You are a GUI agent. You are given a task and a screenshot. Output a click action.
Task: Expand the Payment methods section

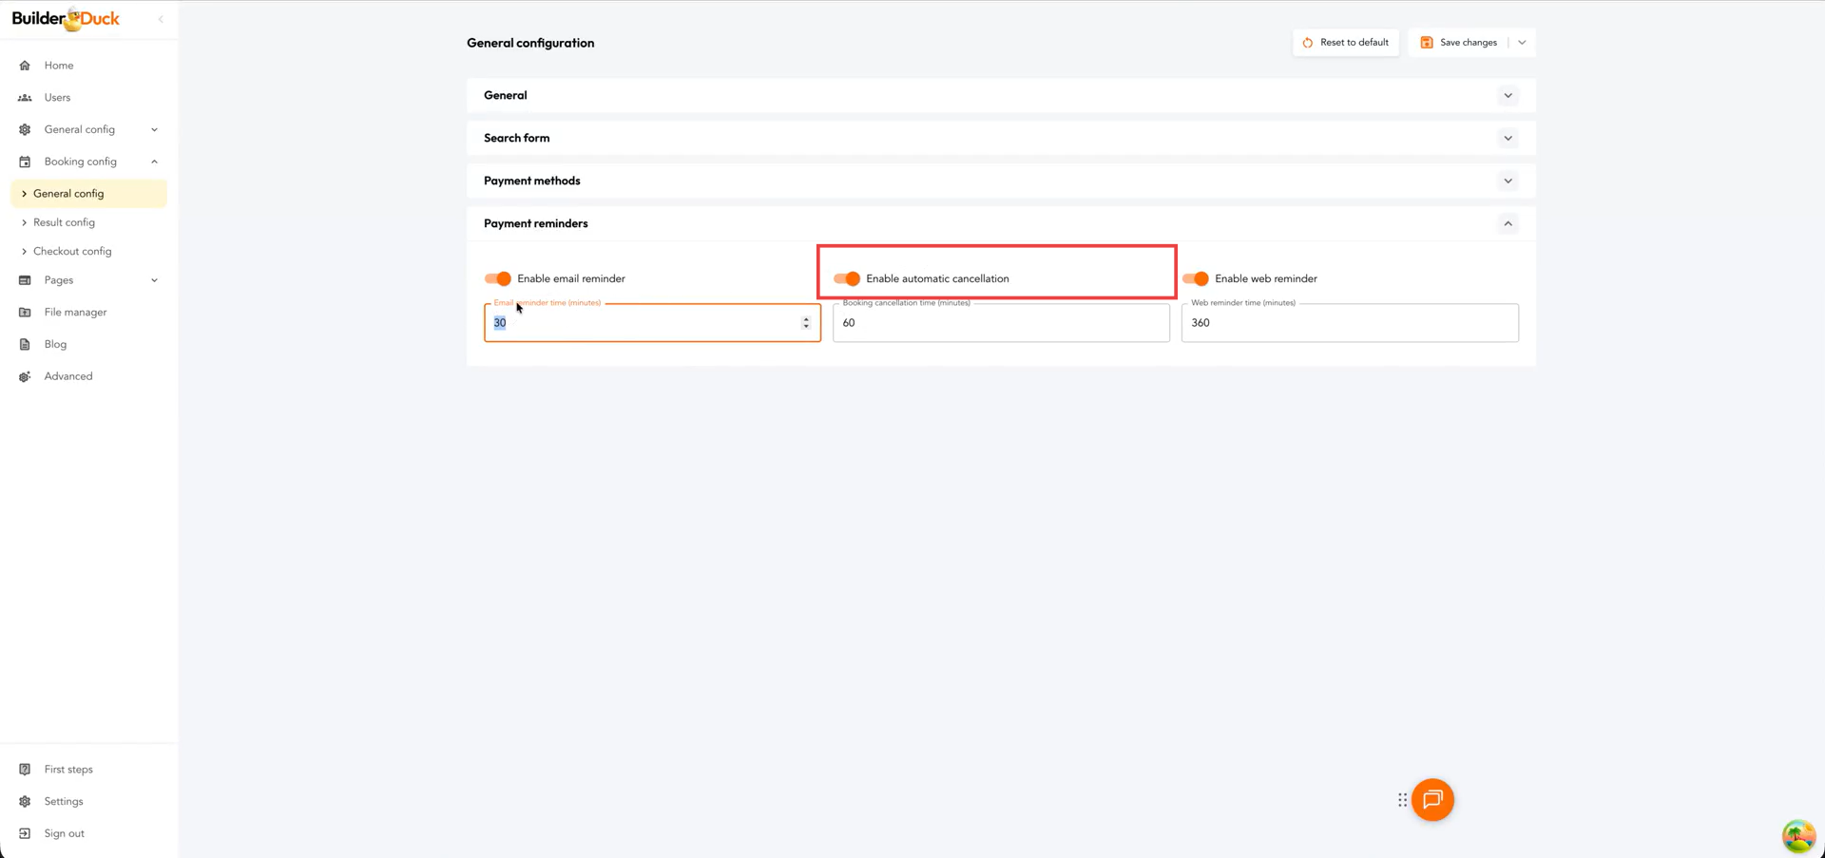tap(1508, 181)
